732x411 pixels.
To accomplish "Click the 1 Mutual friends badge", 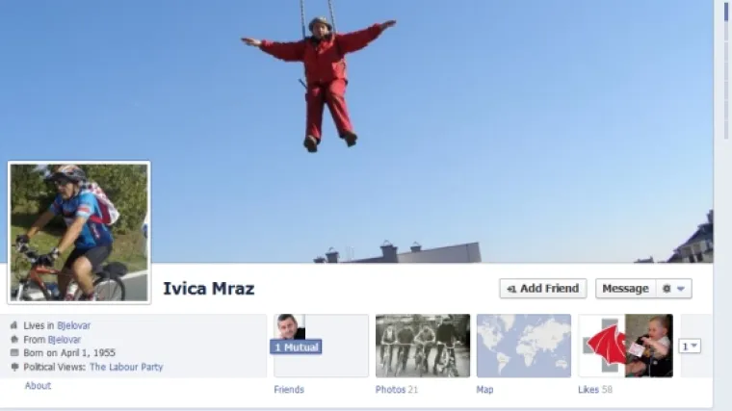I will (296, 347).
